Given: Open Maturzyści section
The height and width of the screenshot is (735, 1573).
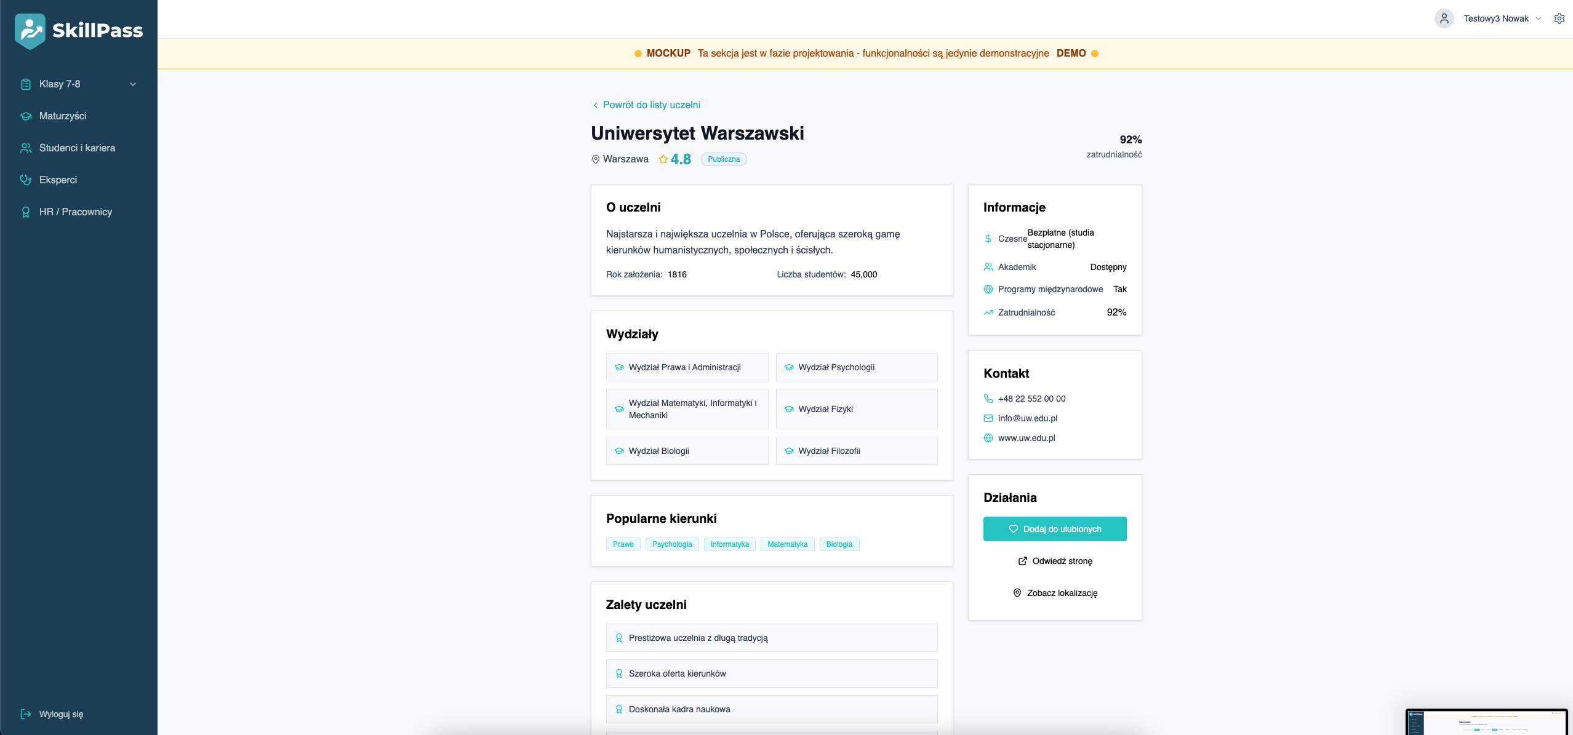Looking at the screenshot, I should point(79,116).
